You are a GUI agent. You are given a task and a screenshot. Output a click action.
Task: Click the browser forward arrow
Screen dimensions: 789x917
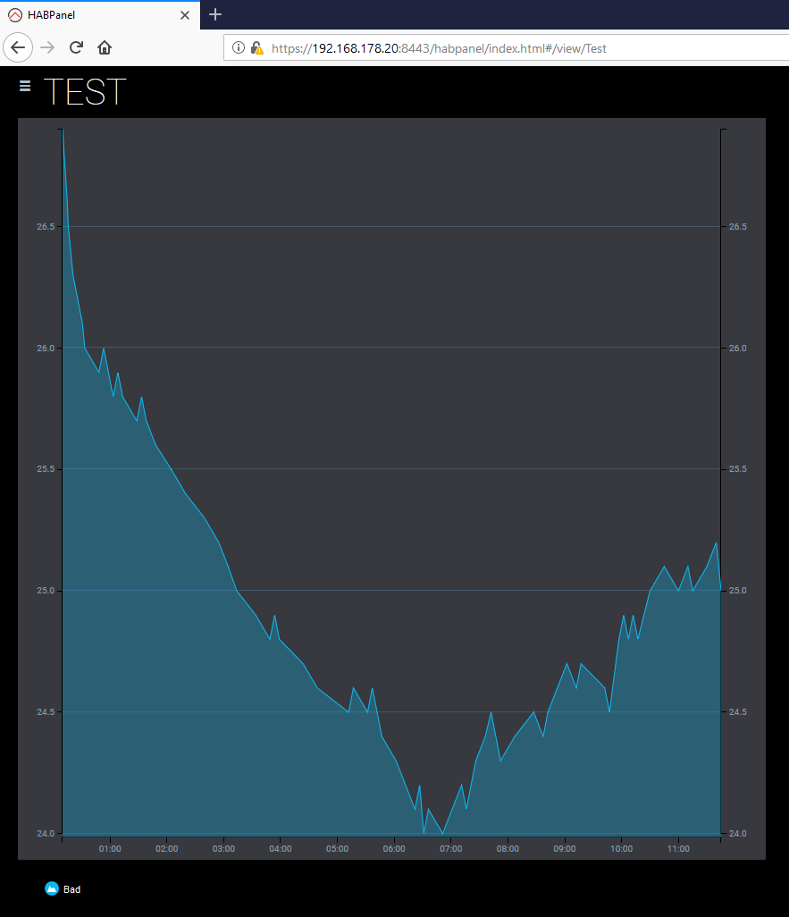click(x=47, y=47)
